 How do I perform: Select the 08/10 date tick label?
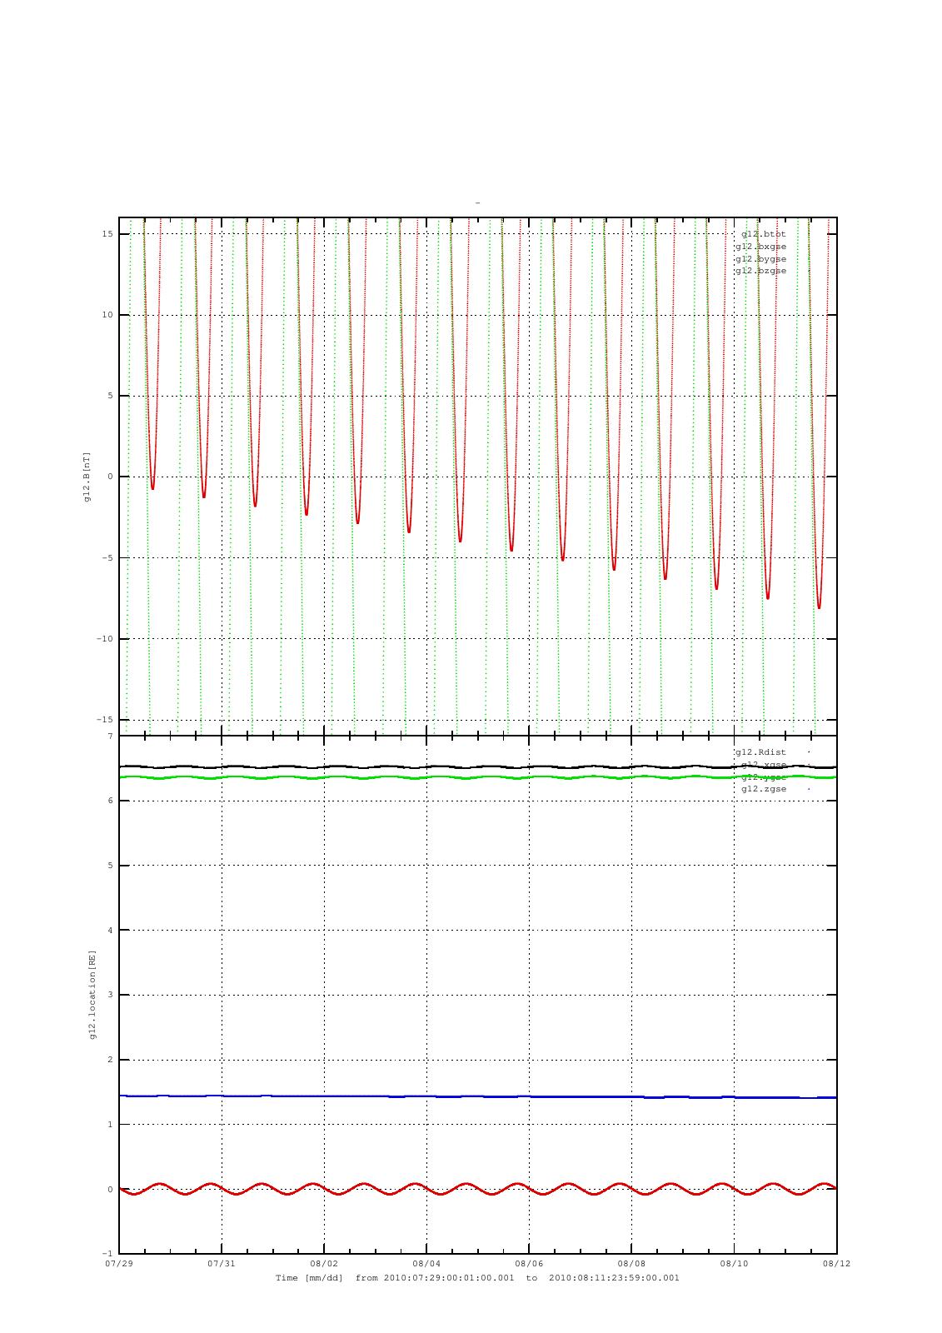click(x=734, y=1263)
